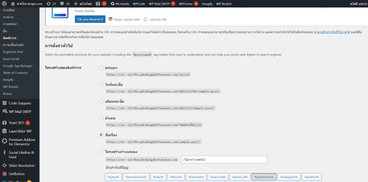Click the WordPress logo in admin bar
Screen dimensions: 368x182
(x=5, y=4)
